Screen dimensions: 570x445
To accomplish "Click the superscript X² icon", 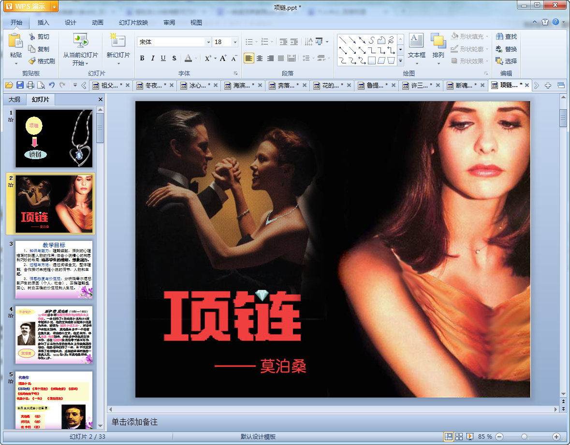I will (207, 58).
